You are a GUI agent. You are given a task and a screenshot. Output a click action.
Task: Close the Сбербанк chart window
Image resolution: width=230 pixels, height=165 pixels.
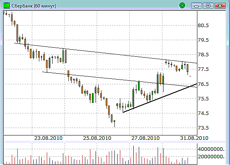tap(220, 6)
